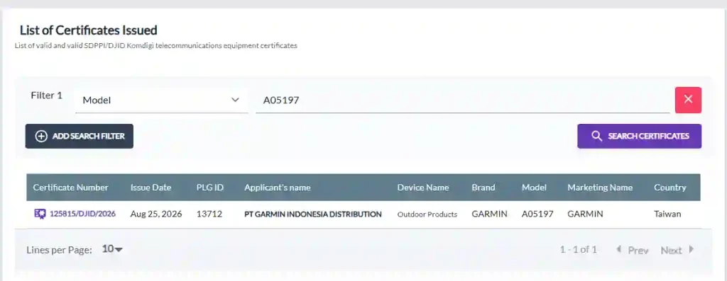Click the Country column header

point(670,188)
